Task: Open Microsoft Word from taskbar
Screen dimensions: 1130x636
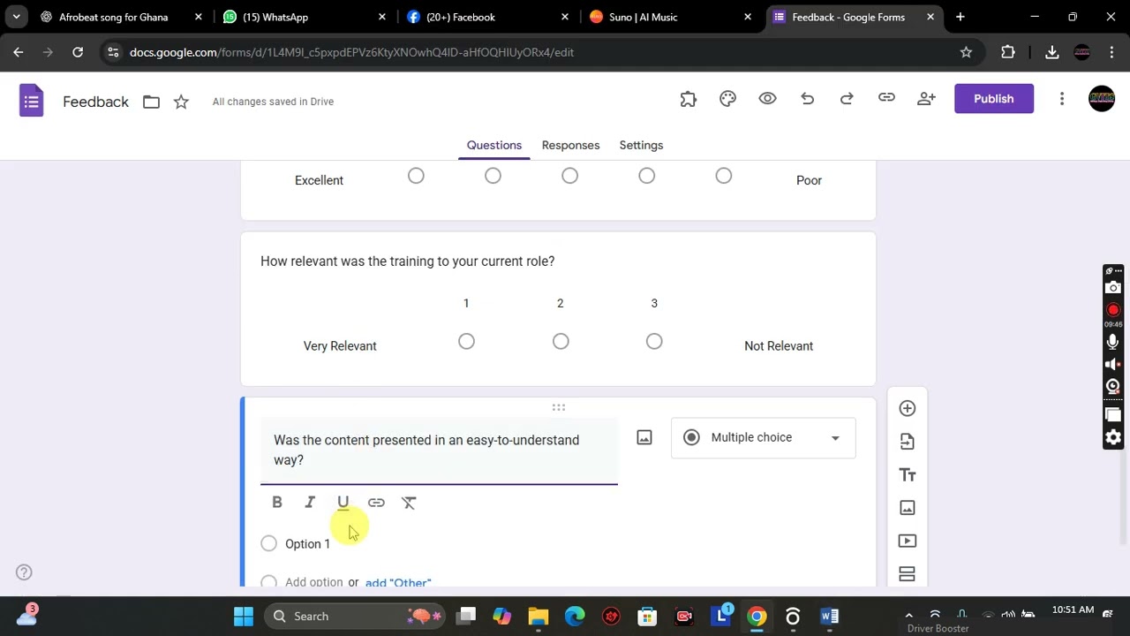Action: [x=829, y=616]
